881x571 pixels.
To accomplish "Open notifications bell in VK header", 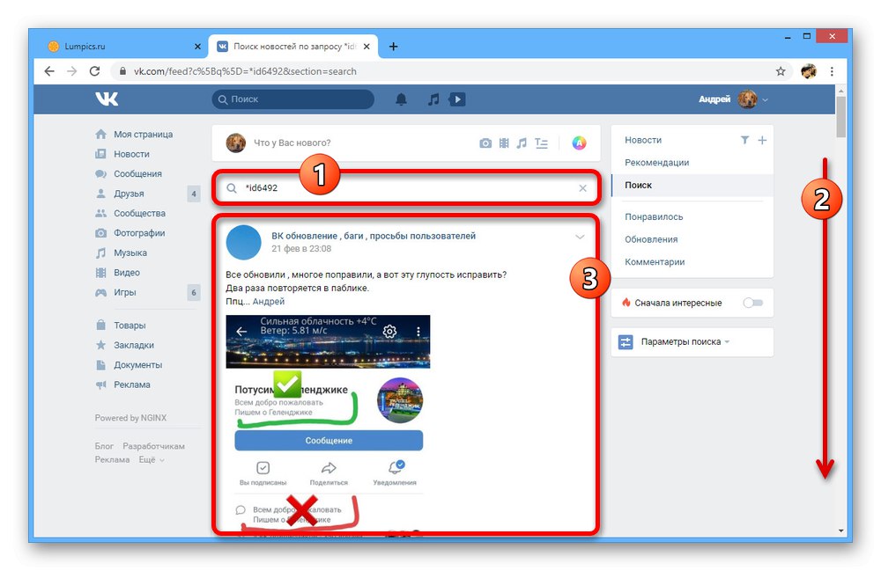I will (x=401, y=99).
